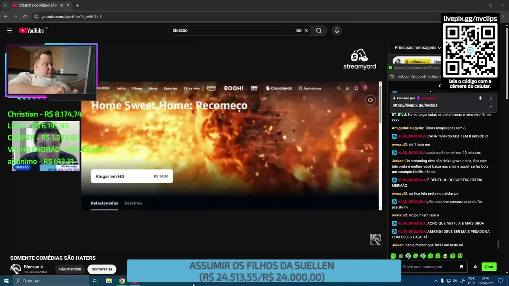
Task: Open the network tray icon
Action: click(x=449, y=281)
